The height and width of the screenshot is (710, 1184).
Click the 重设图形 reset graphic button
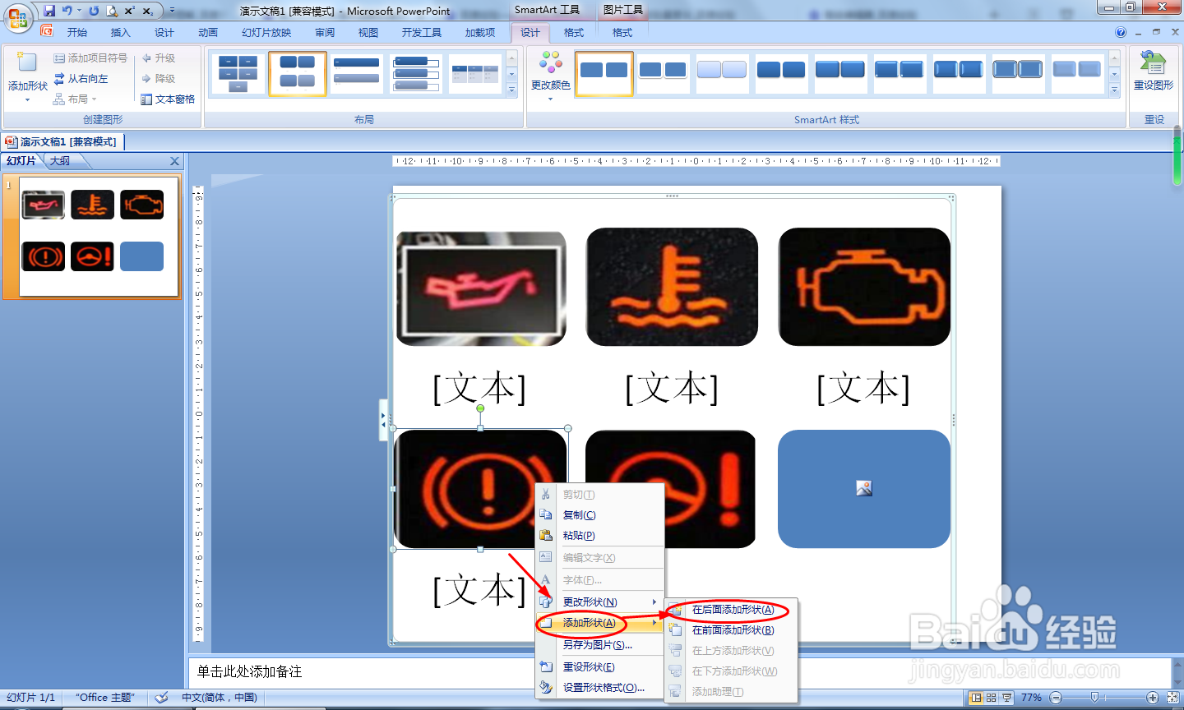[1154, 71]
